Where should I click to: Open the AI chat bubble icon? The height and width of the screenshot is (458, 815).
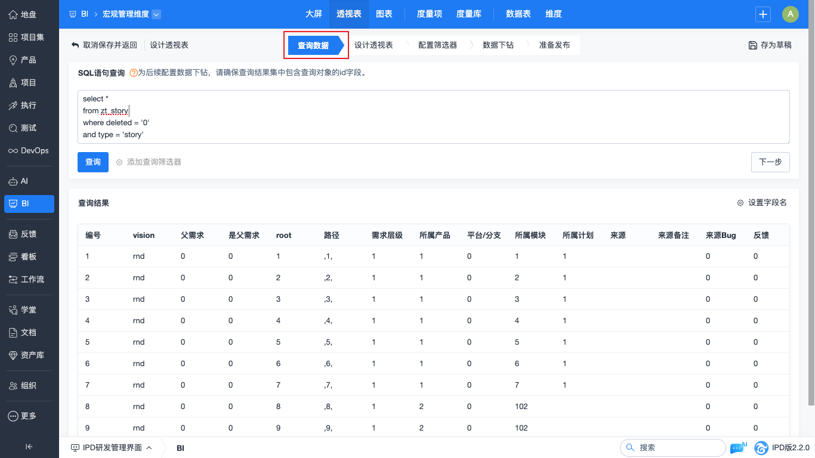(x=737, y=448)
